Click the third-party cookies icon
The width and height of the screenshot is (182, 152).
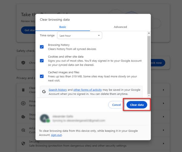23,117
